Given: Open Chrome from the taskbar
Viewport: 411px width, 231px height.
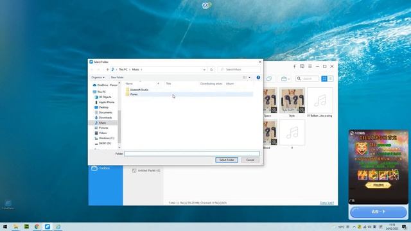Looking at the screenshot, I should pyautogui.click(x=37, y=227).
